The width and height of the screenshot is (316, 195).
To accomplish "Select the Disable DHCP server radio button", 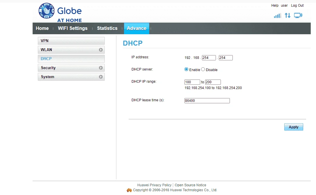I will click(x=203, y=69).
